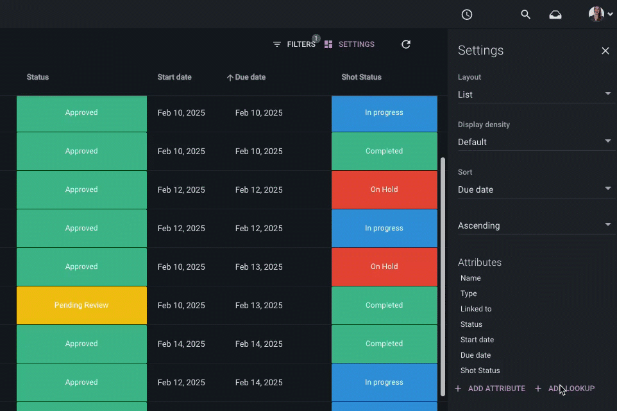Close the Settings panel
The height and width of the screenshot is (411, 617).
tap(605, 51)
